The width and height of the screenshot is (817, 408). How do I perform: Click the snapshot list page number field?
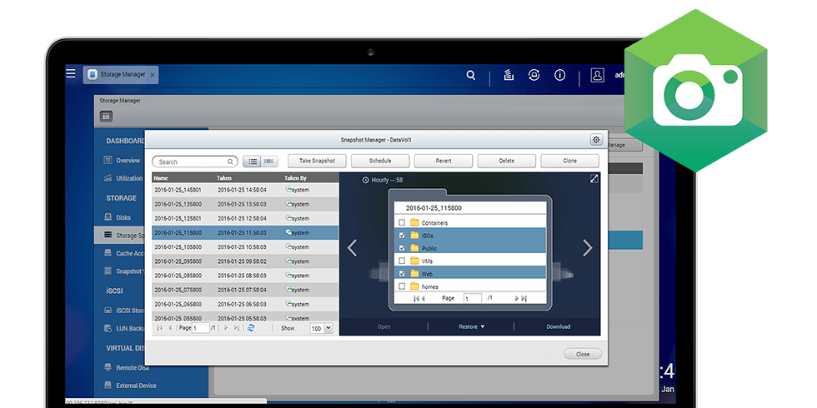[201, 328]
